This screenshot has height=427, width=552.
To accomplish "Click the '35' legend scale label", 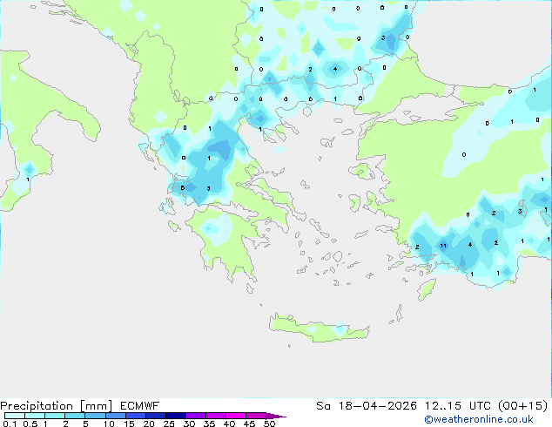I will (x=209, y=424).
